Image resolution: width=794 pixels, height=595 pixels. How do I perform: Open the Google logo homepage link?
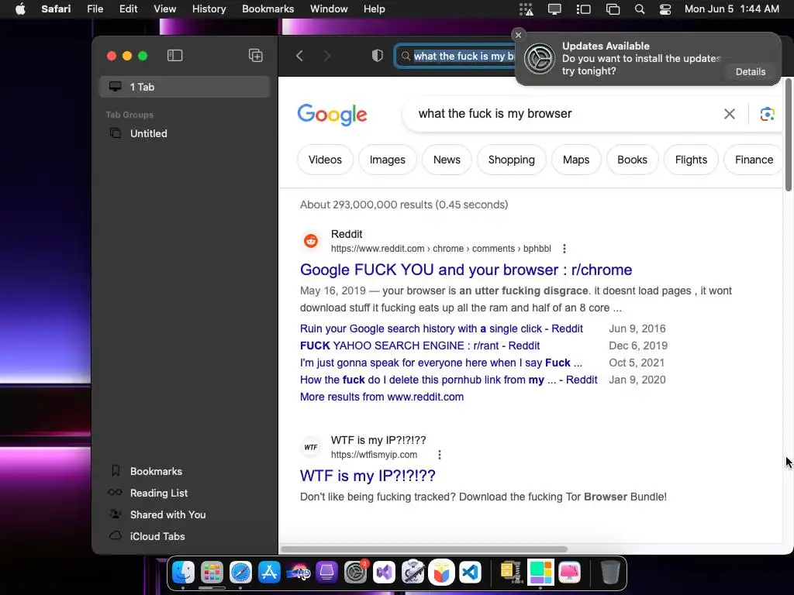(x=332, y=115)
